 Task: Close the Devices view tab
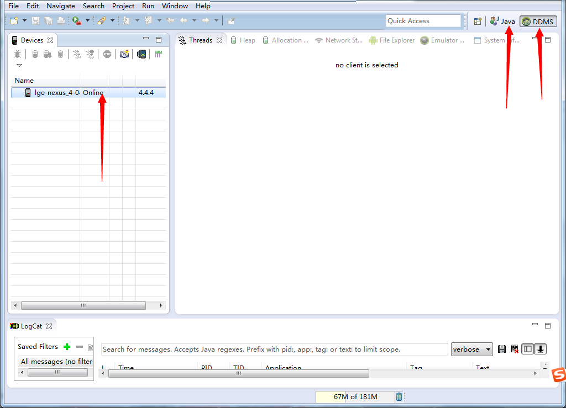click(x=50, y=40)
